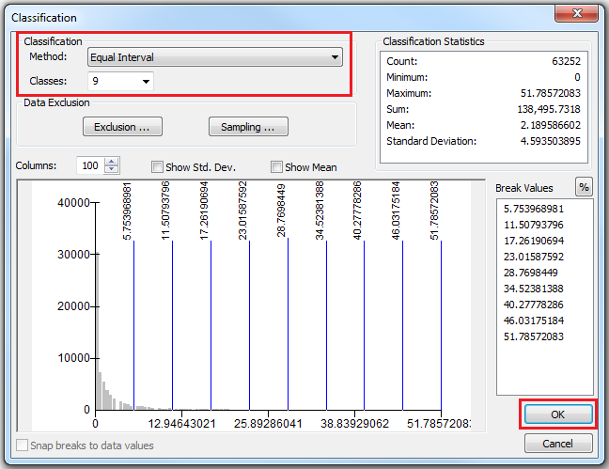Image resolution: width=609 pixels, height=469 pixels.
Task: Click inside the Columns input field
Action: (x=90, y=165)
